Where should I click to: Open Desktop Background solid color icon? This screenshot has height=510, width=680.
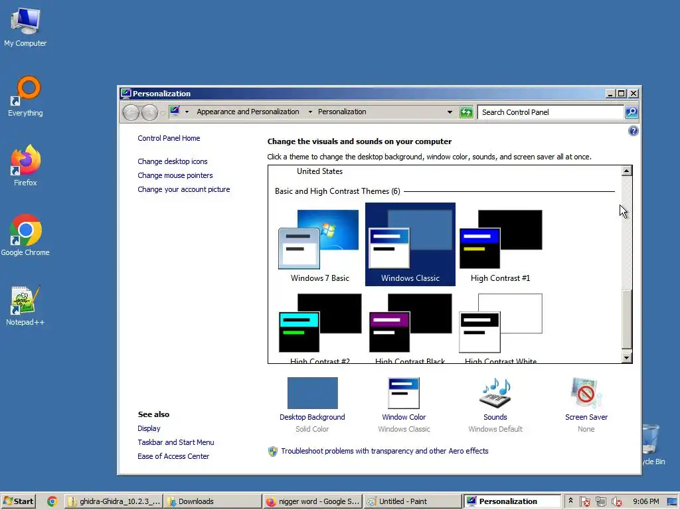pos(312,393)
